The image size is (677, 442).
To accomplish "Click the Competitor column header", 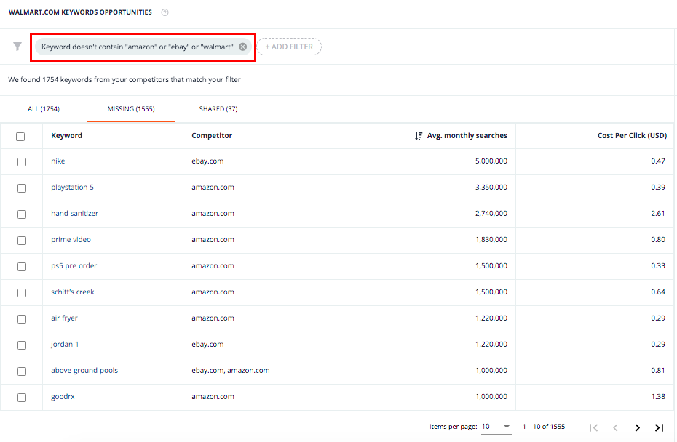I will (212, 135).
